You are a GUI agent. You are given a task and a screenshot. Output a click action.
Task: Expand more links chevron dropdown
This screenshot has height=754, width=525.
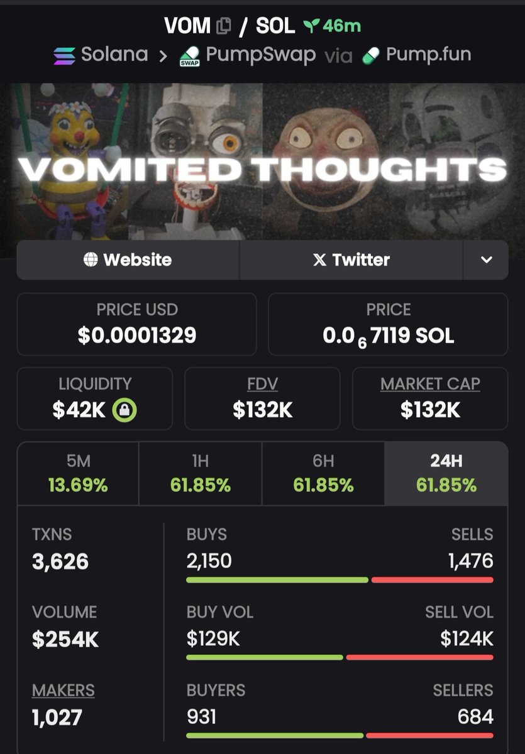[486, 260]
